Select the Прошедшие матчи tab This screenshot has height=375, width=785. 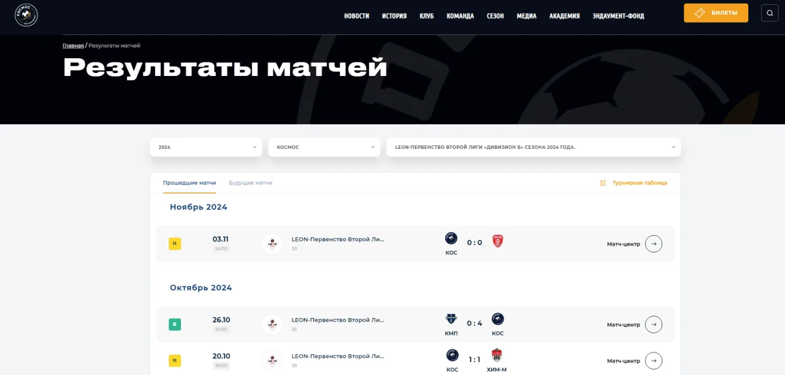pyautogui.click(x=190, y=183)
